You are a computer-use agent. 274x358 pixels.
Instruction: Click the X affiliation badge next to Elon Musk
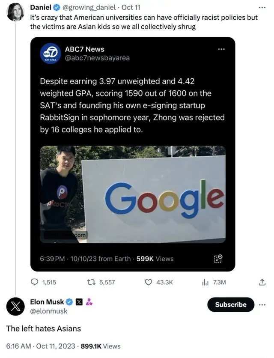point(79,302)
